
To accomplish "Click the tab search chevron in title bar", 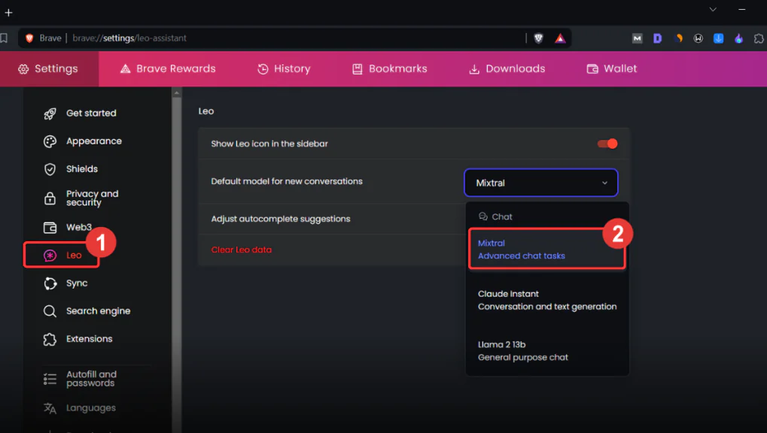I will pos(713,9).
